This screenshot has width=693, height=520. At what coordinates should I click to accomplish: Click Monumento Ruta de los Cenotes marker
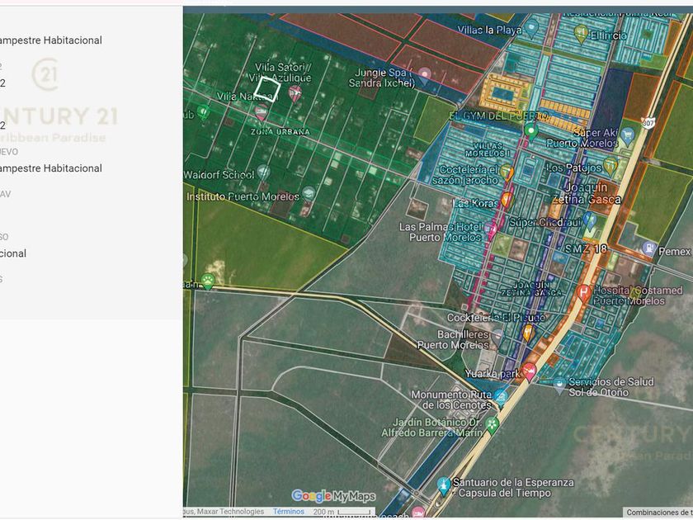501,397
